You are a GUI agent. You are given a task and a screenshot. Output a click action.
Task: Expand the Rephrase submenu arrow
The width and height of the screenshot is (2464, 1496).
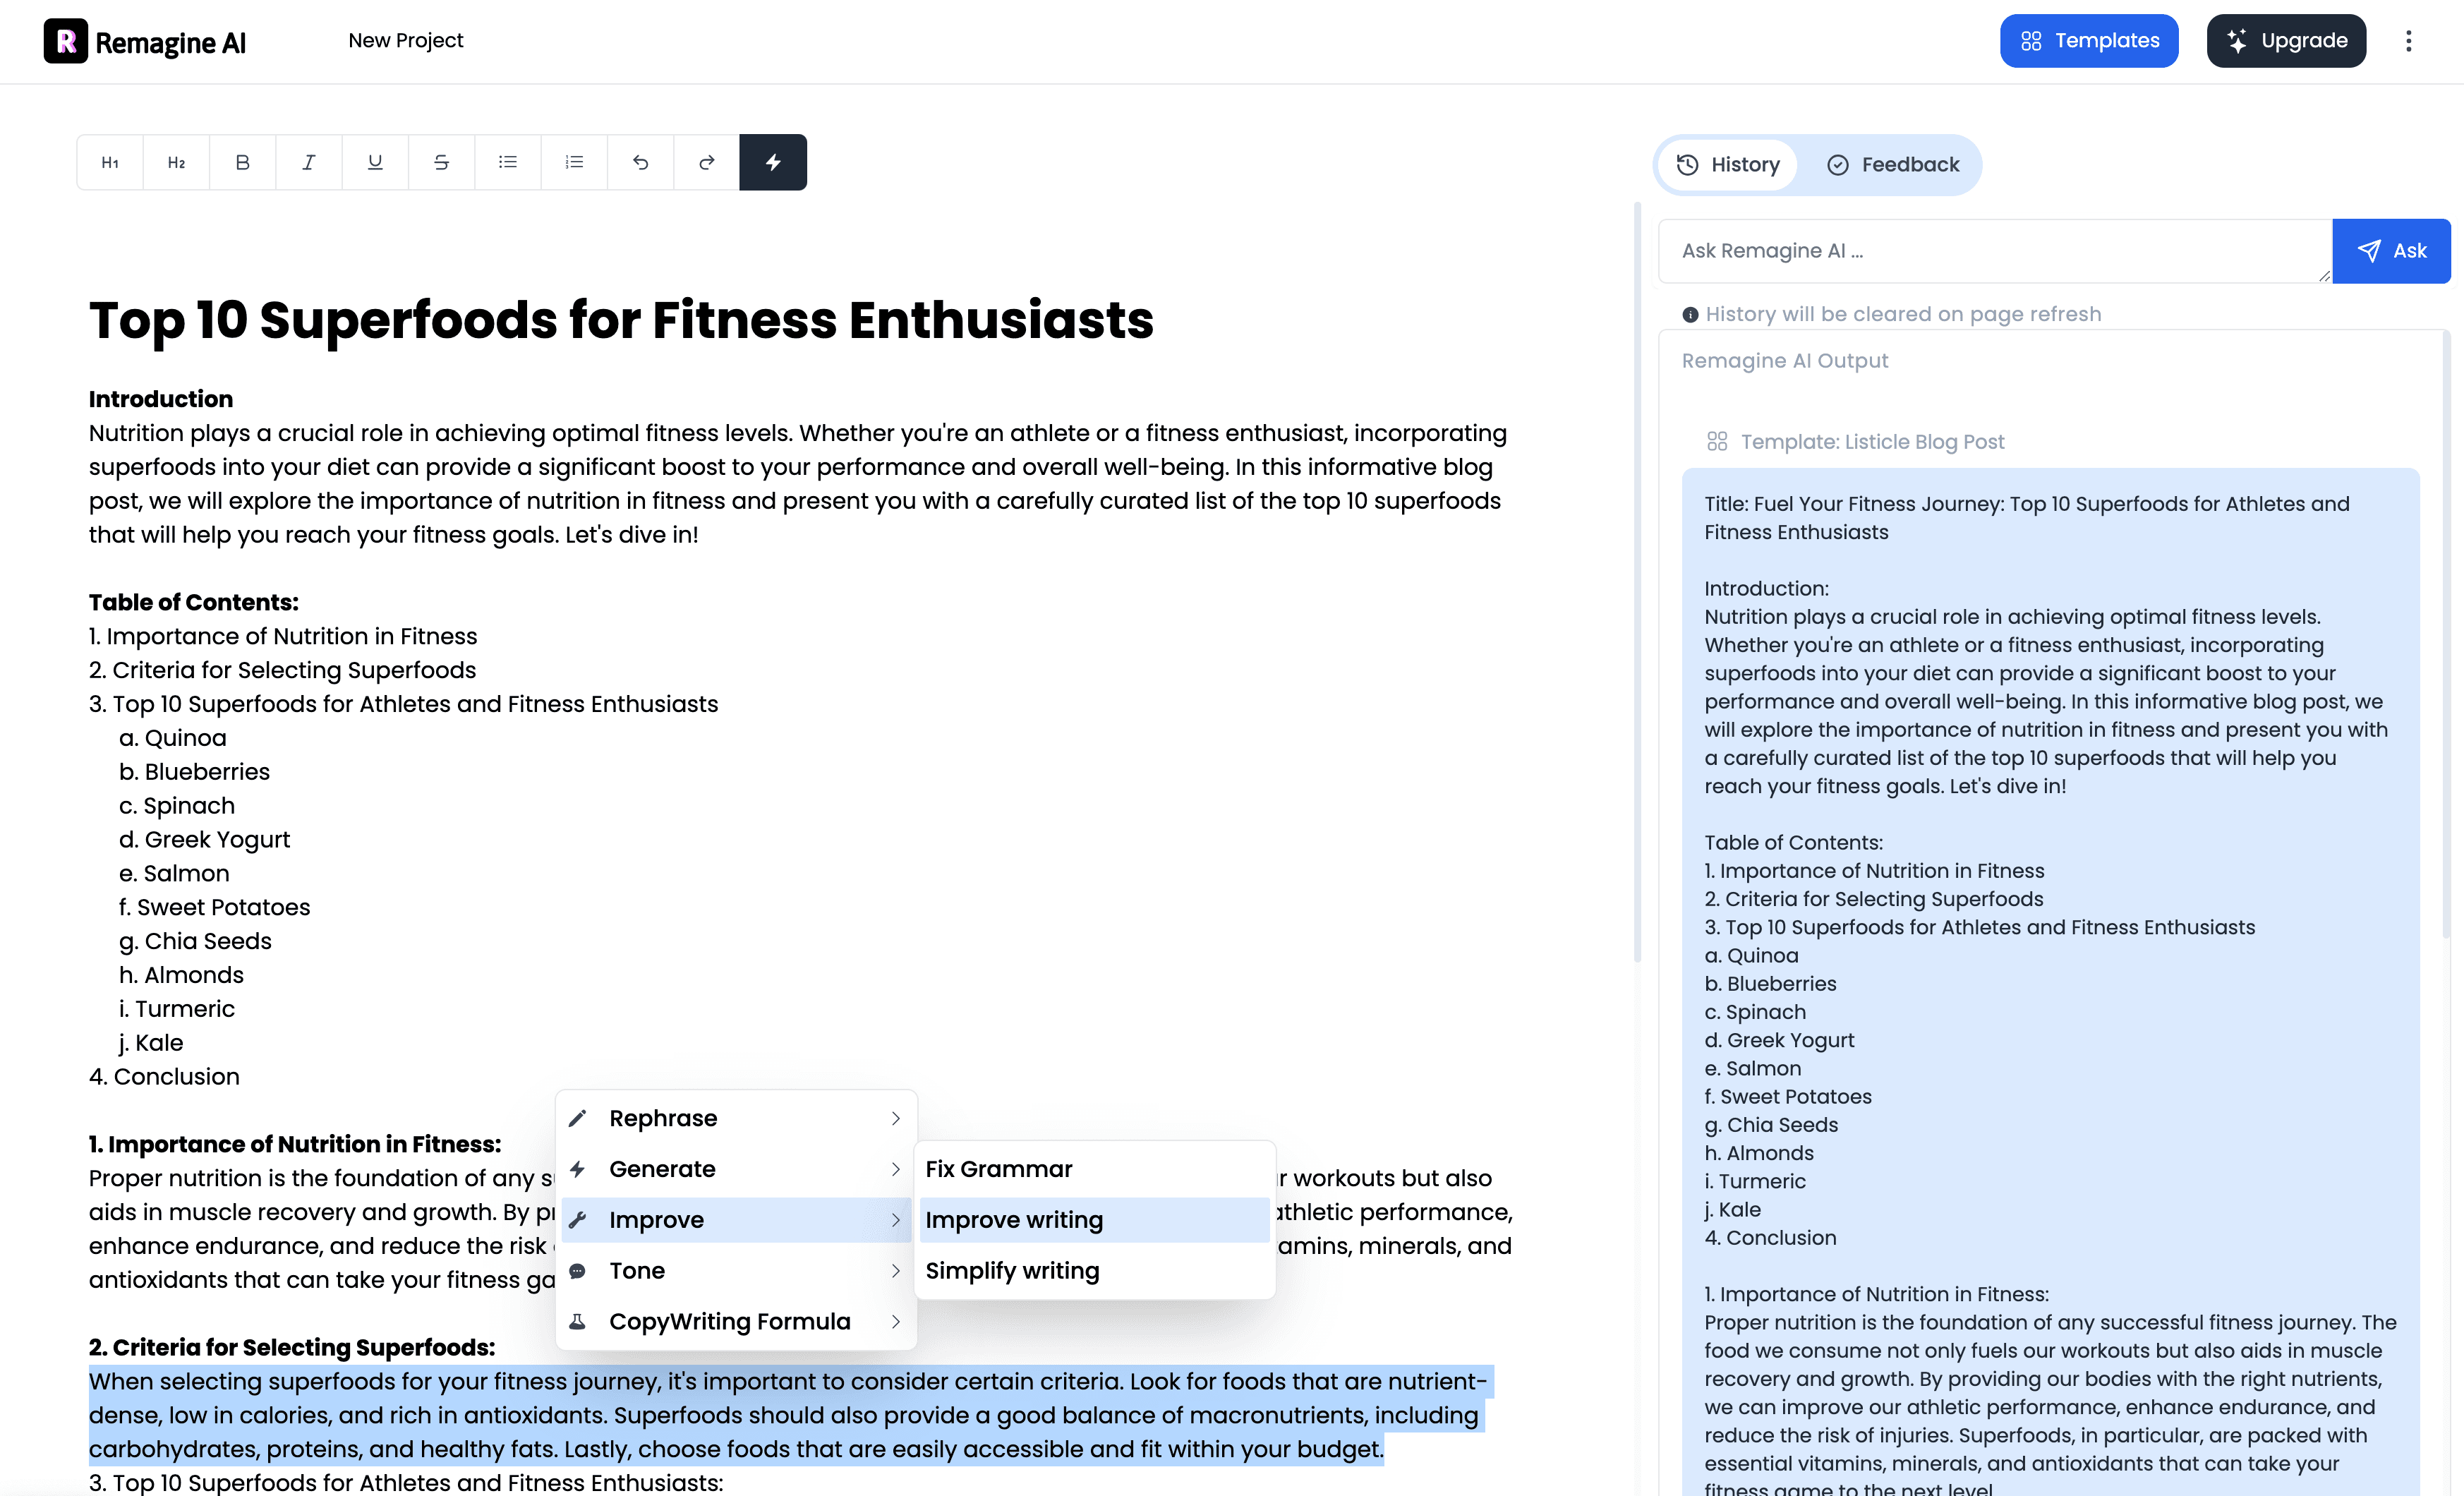896,1118
